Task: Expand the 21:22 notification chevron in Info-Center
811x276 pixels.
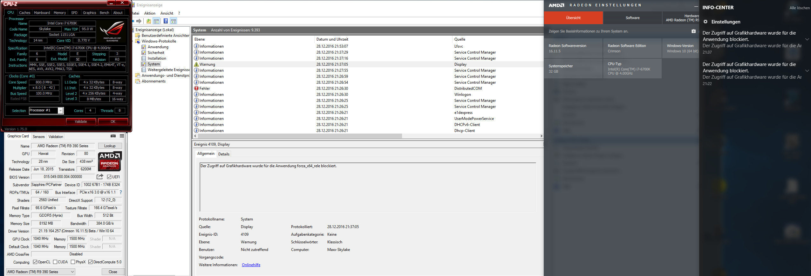Action: pos(807,71)
